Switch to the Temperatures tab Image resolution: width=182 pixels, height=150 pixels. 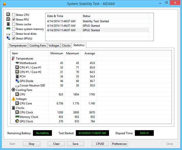[18, 46]
